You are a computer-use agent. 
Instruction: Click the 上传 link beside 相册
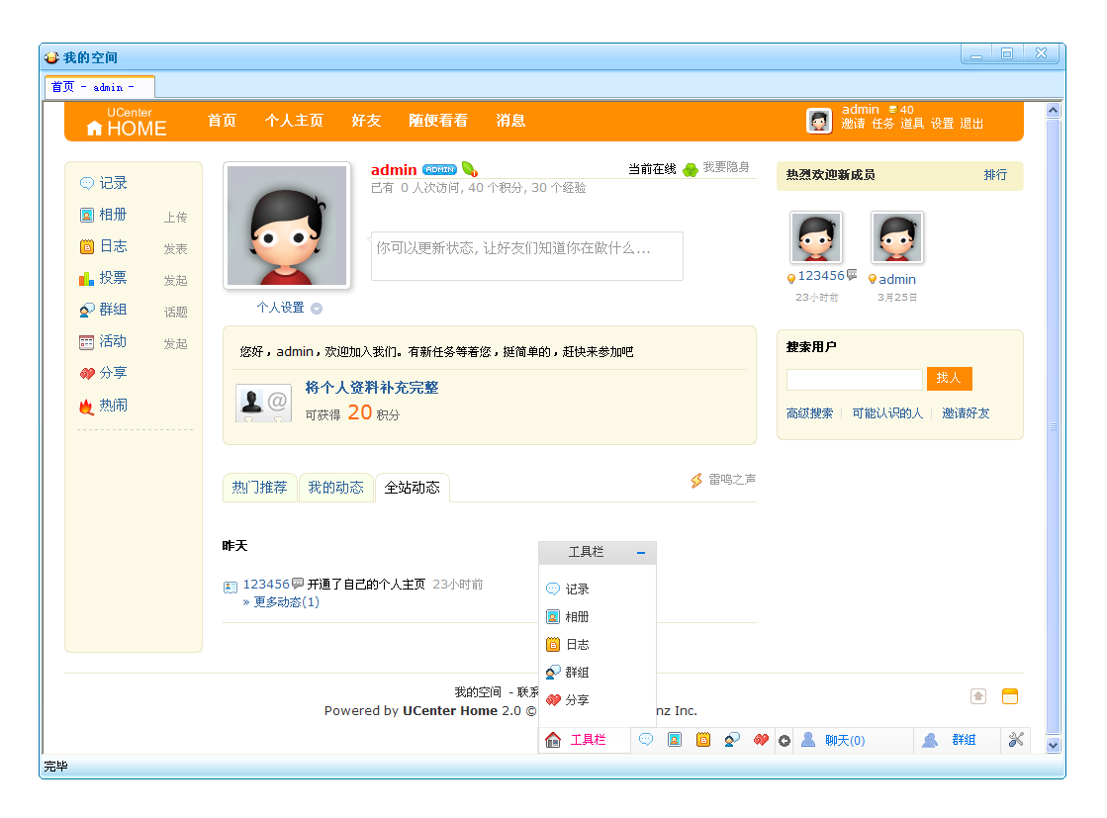point(176,218)
